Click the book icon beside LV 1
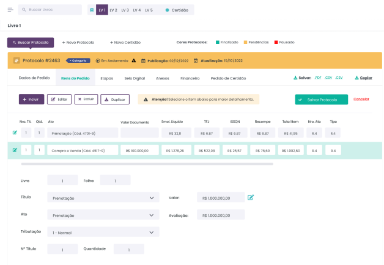Image resolution: width=384 pixels, height=265 pixels. click(x=92, y=10)
